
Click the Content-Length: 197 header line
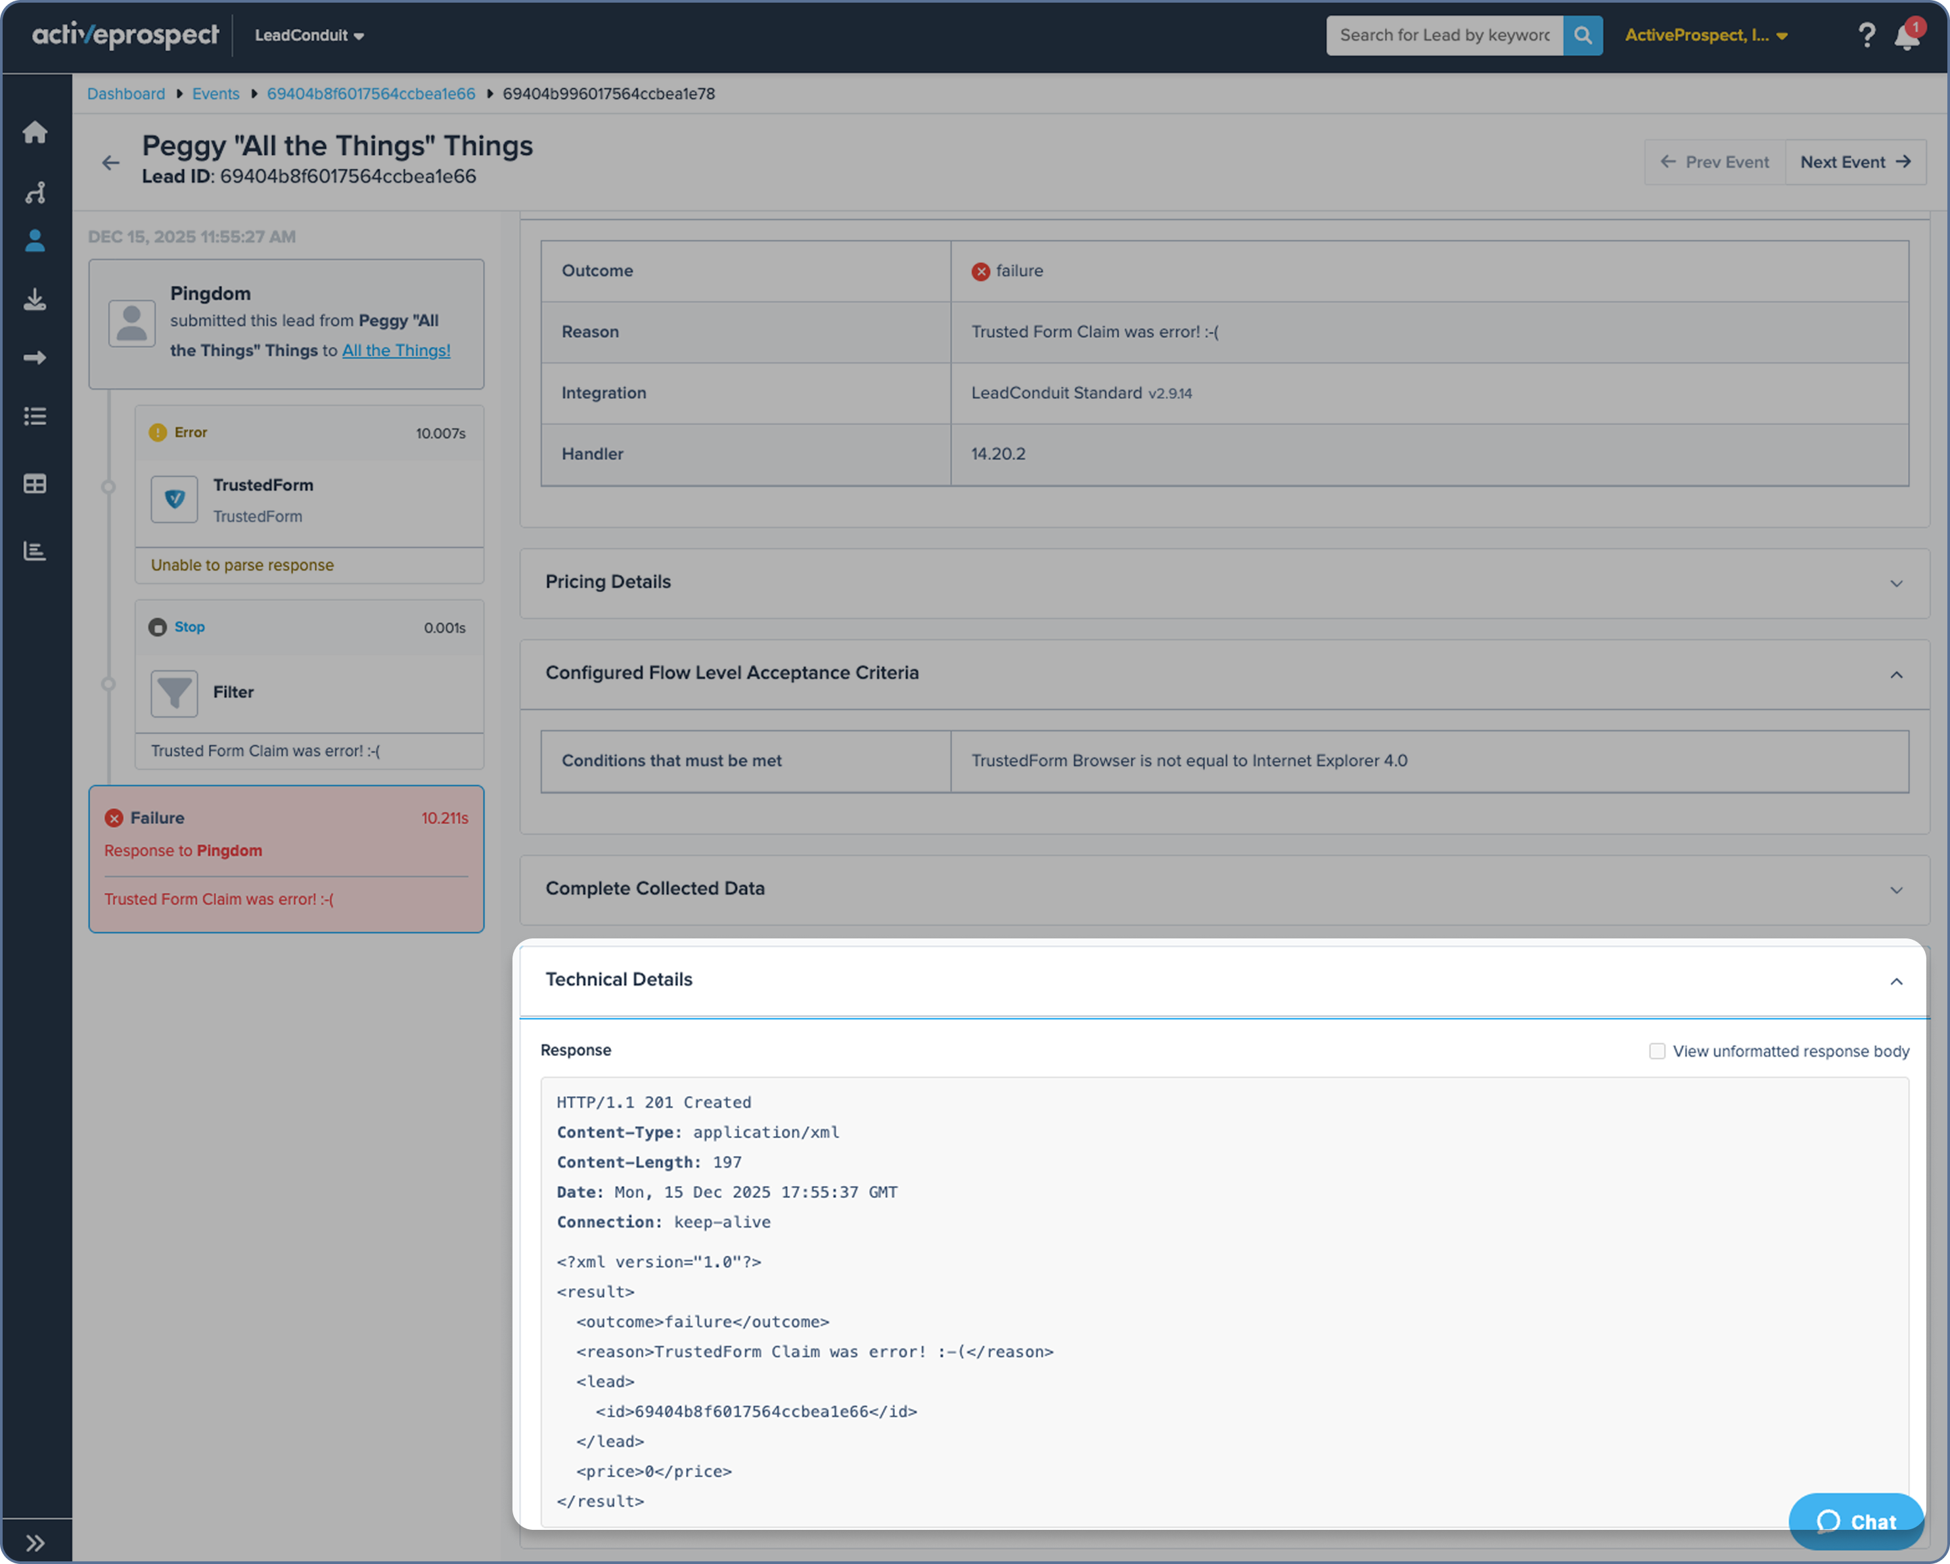649,1162
